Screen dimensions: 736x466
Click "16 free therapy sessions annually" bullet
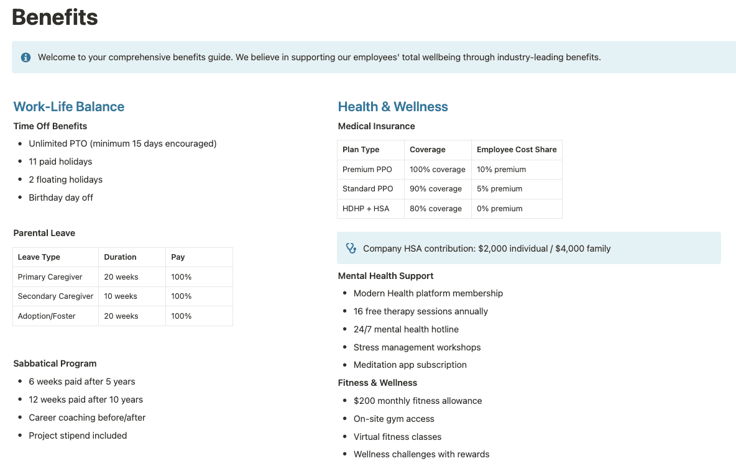tap(421, 311)
